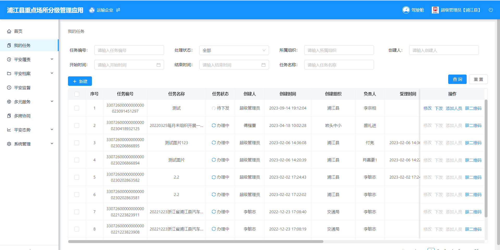Click the 平安档案 folder icon
This screenshot has width=500, height=250.
click(x=9, y=74)
